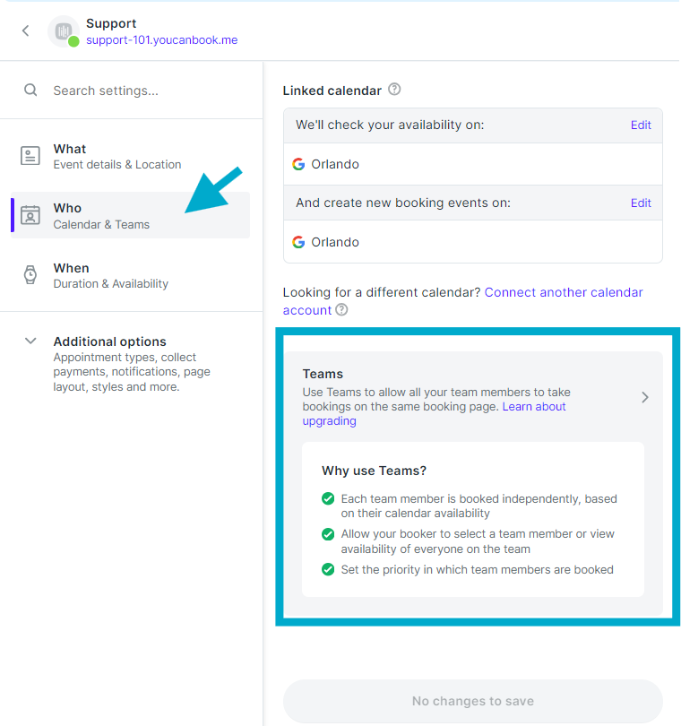Edit the new booking events calendar
This screenshot has width=681, height=726.
click(641, 203)
